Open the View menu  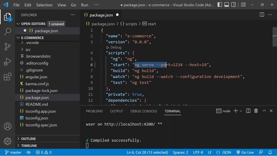61,5
